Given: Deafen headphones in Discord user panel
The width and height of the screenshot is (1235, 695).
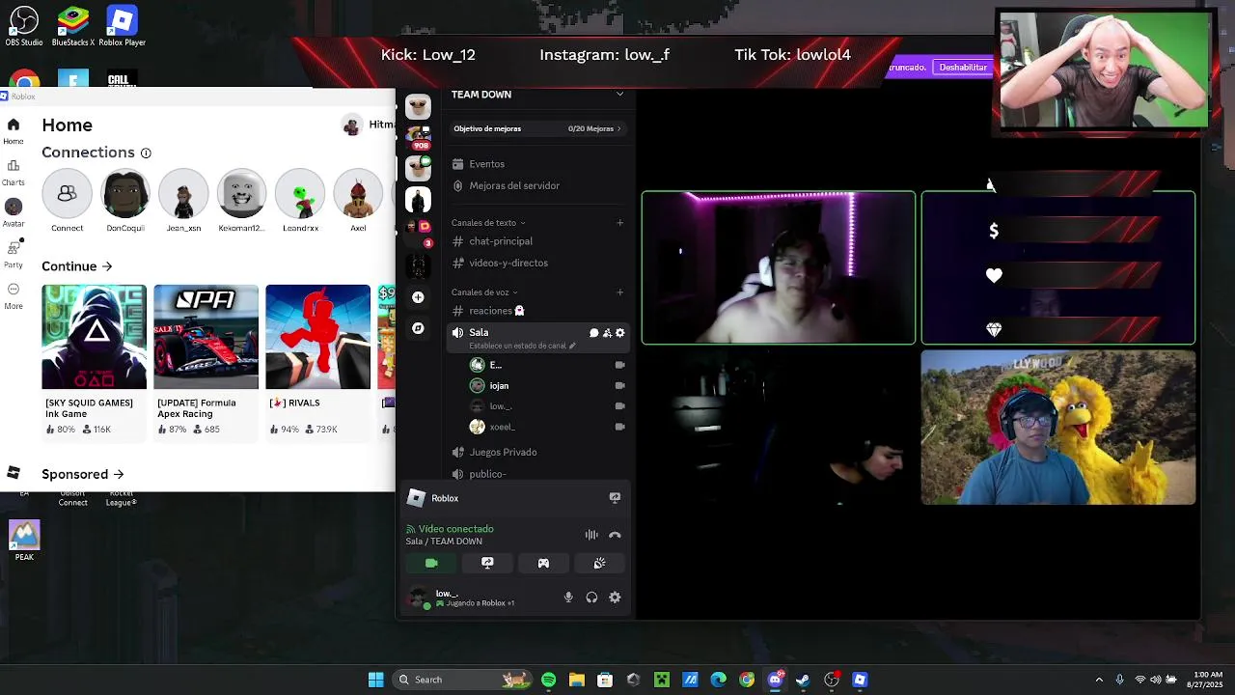Looking at the screenshot, I should coord(591,598).
